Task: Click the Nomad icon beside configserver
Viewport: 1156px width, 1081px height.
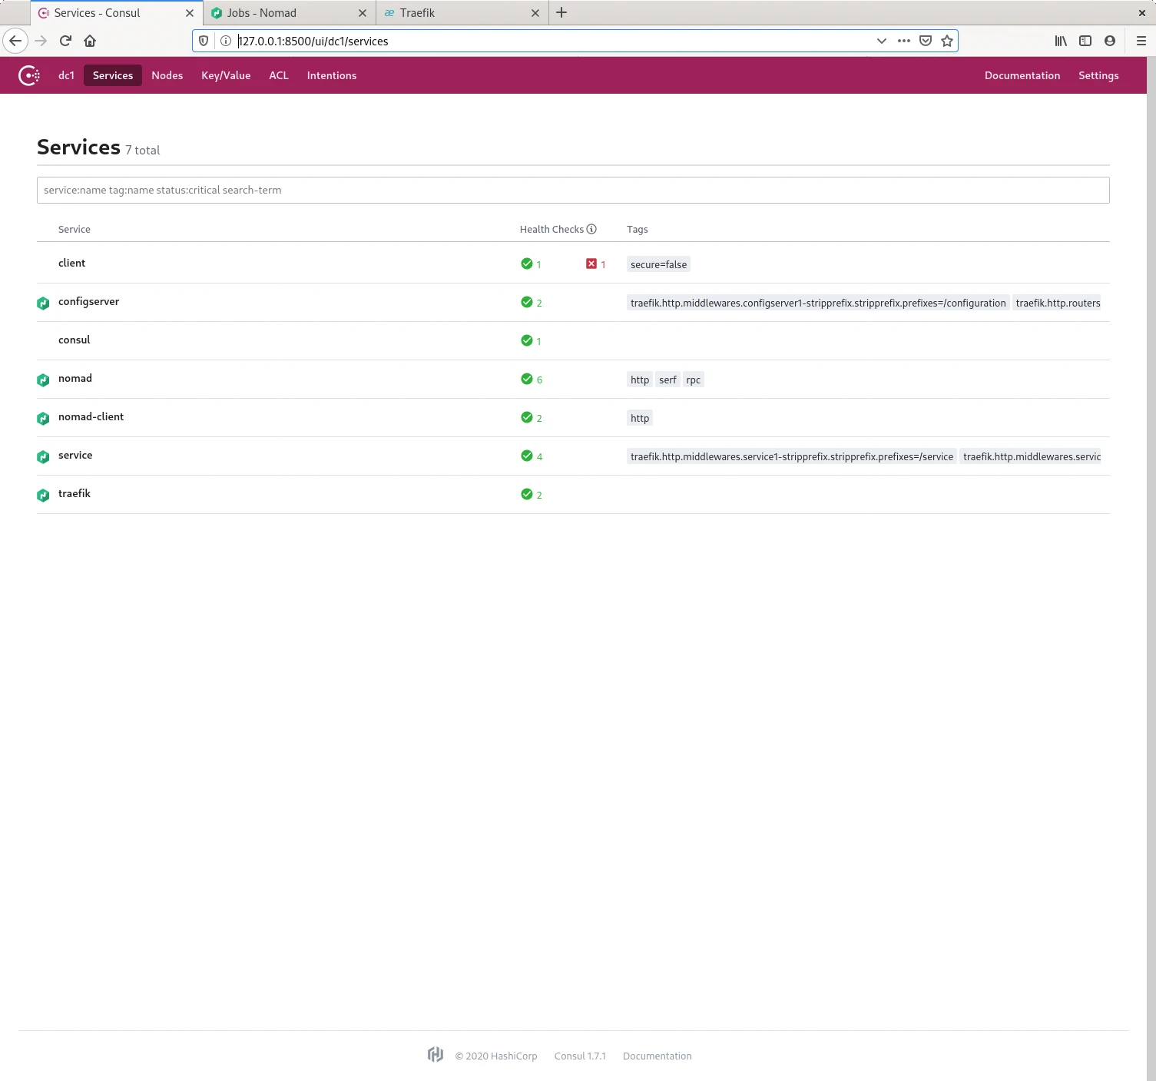Action: click(x=43, y=303)
